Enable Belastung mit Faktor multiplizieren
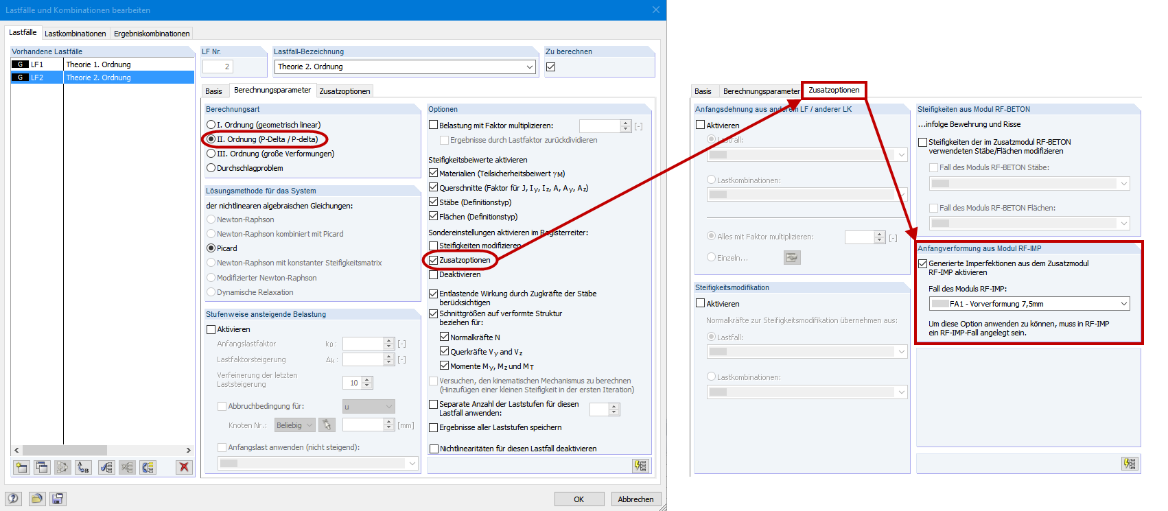 click(x=433, y=126)
